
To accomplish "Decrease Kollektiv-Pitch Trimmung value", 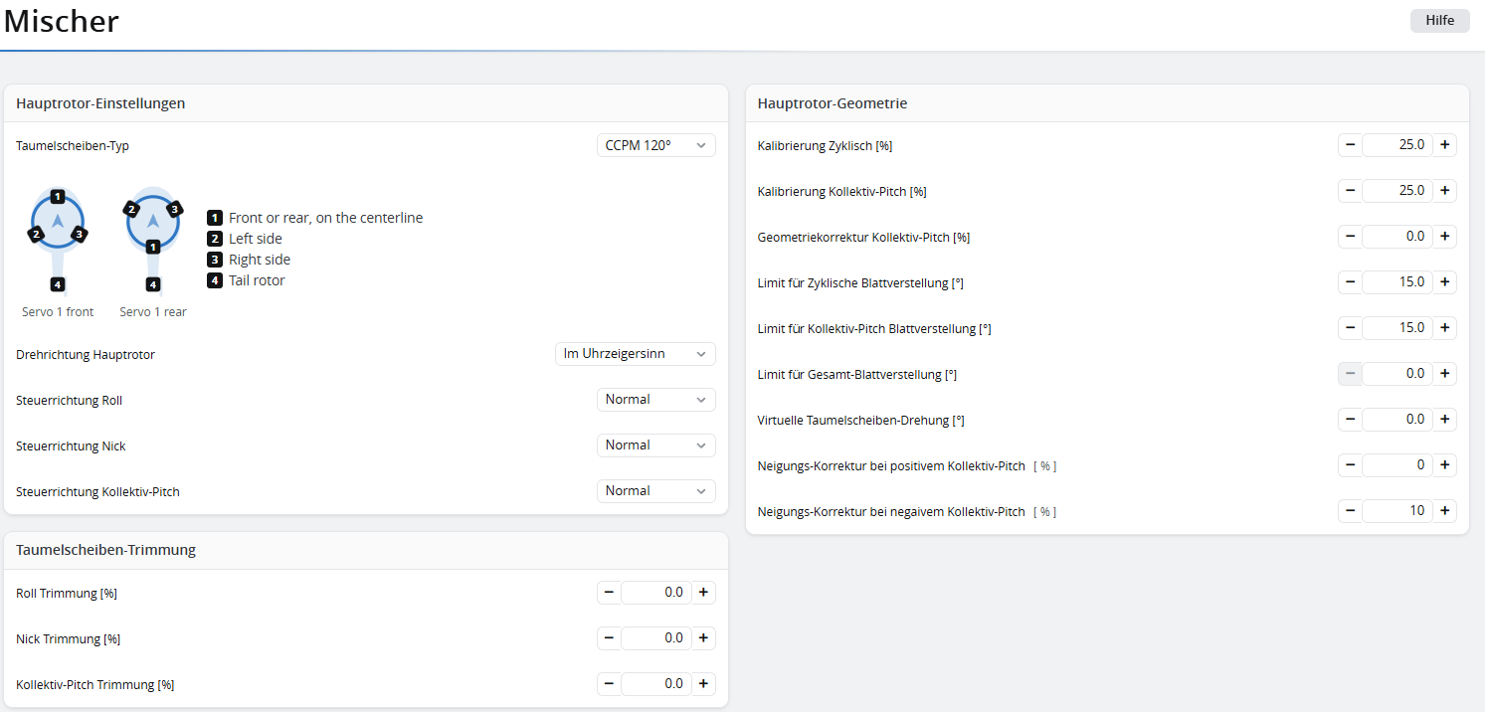I will 609,684.
